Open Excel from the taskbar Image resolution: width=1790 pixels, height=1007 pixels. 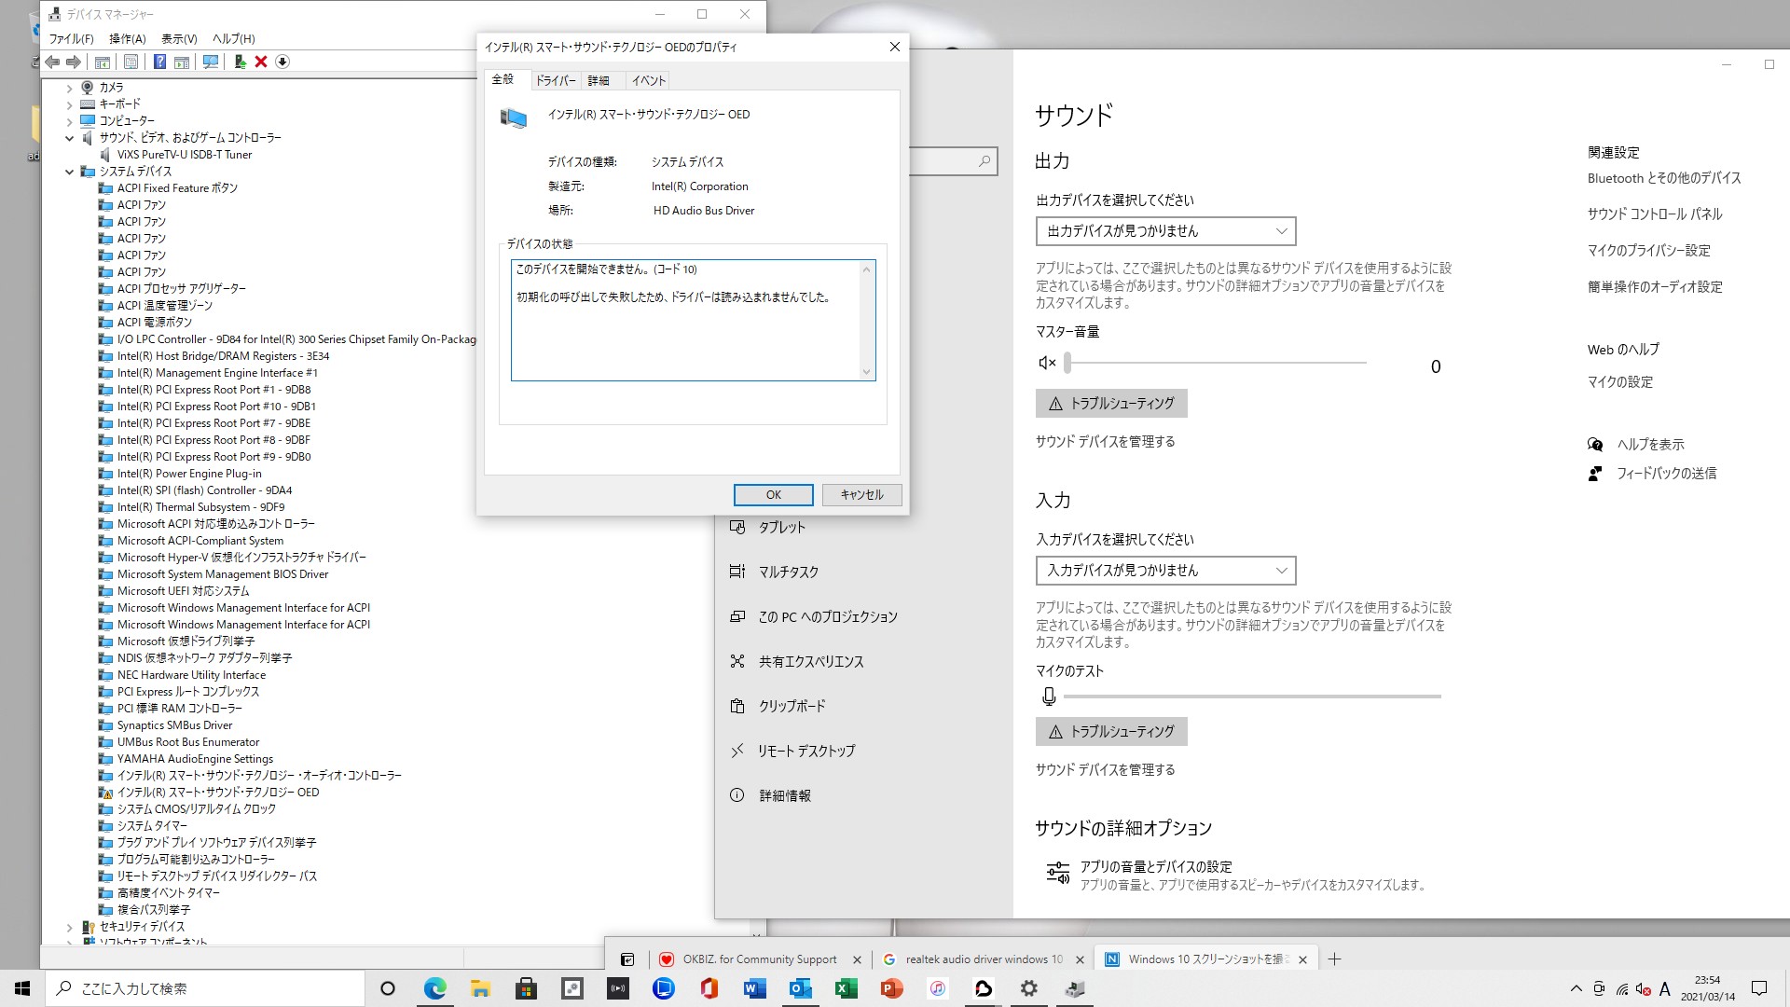846,988
